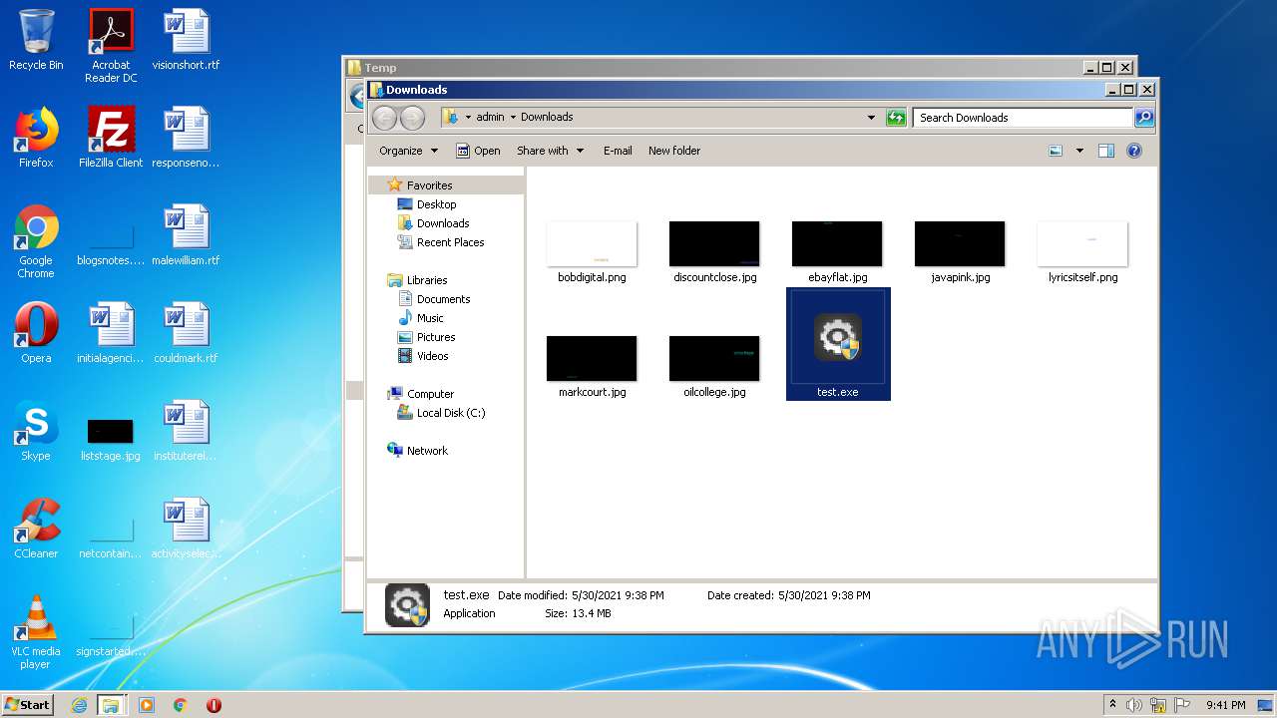
Task: Select malewilliam.rtf desktop file
Action: coord(186,235)
